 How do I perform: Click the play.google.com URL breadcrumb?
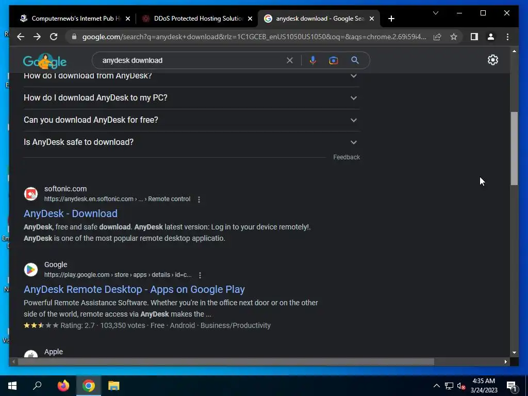tap(118, 275)
